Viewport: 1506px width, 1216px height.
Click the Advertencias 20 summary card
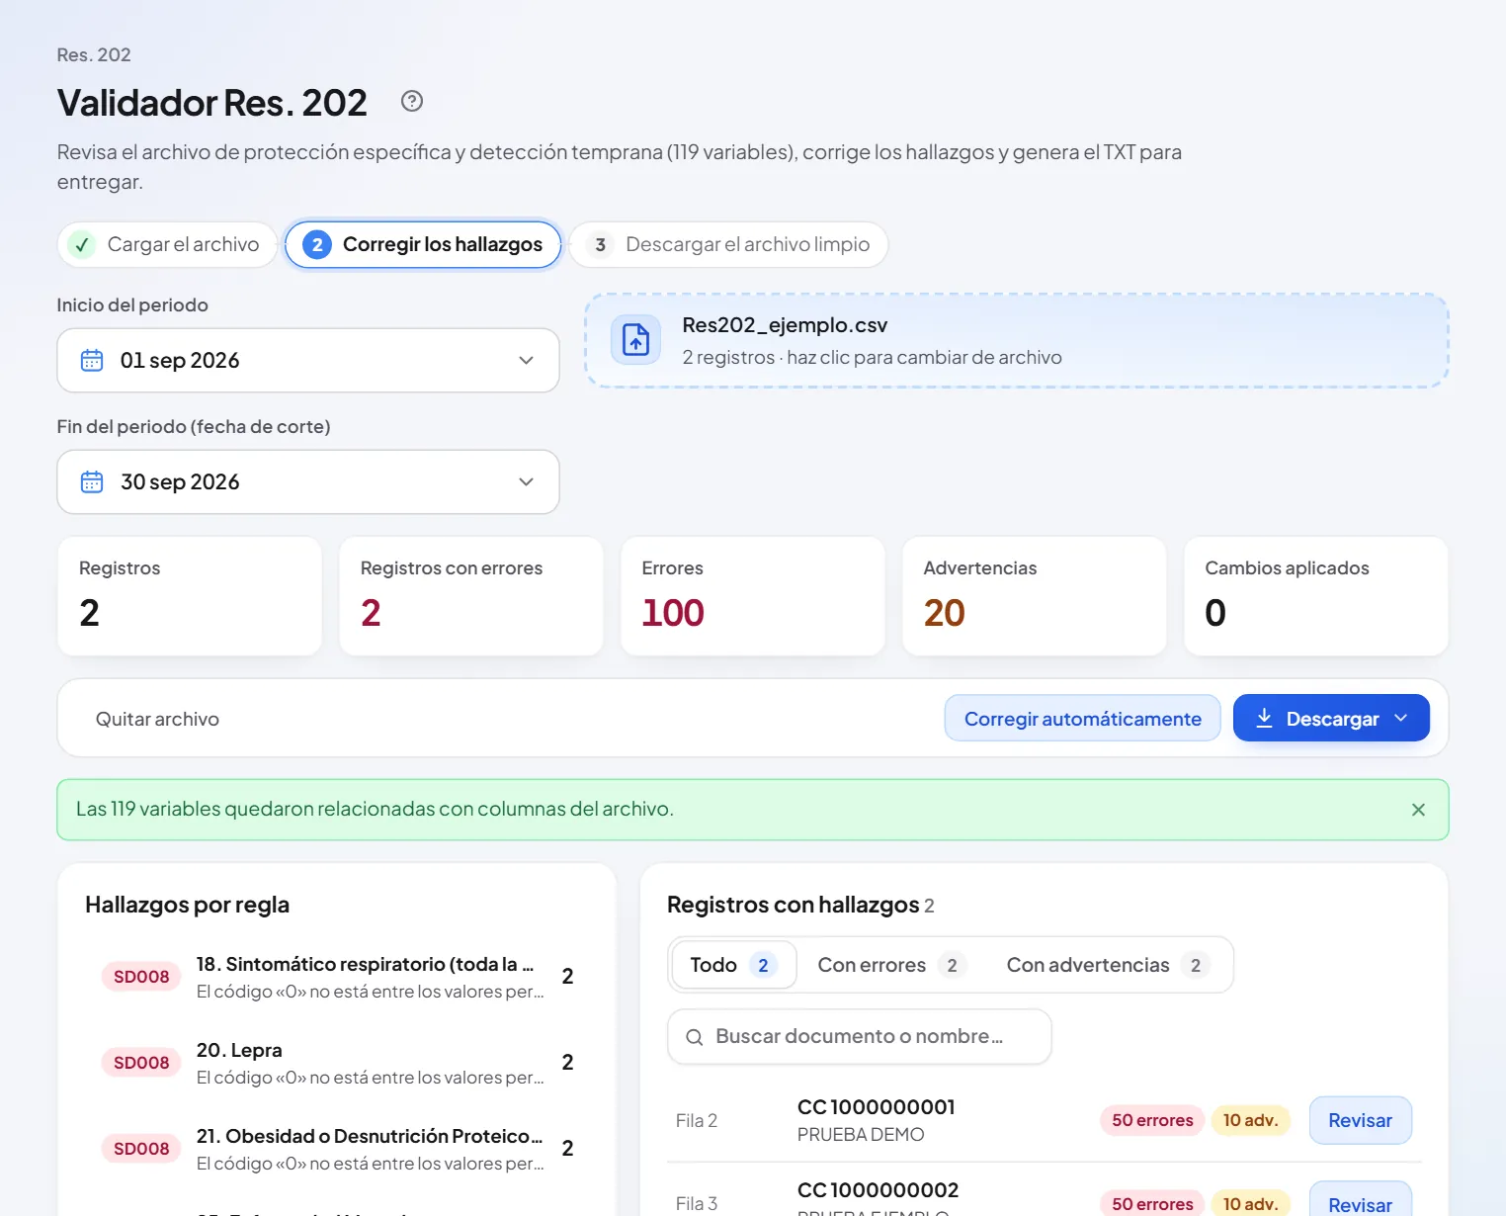click(1035, 596)
